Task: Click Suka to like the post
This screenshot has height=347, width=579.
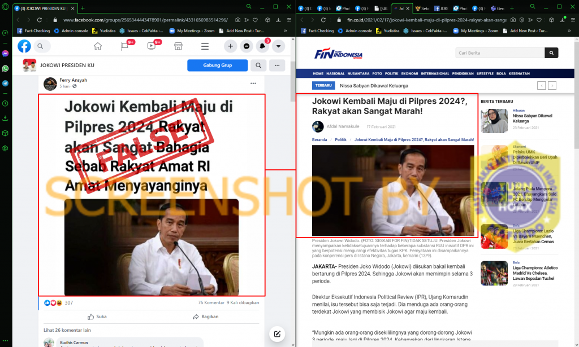Action: (97, 317)
